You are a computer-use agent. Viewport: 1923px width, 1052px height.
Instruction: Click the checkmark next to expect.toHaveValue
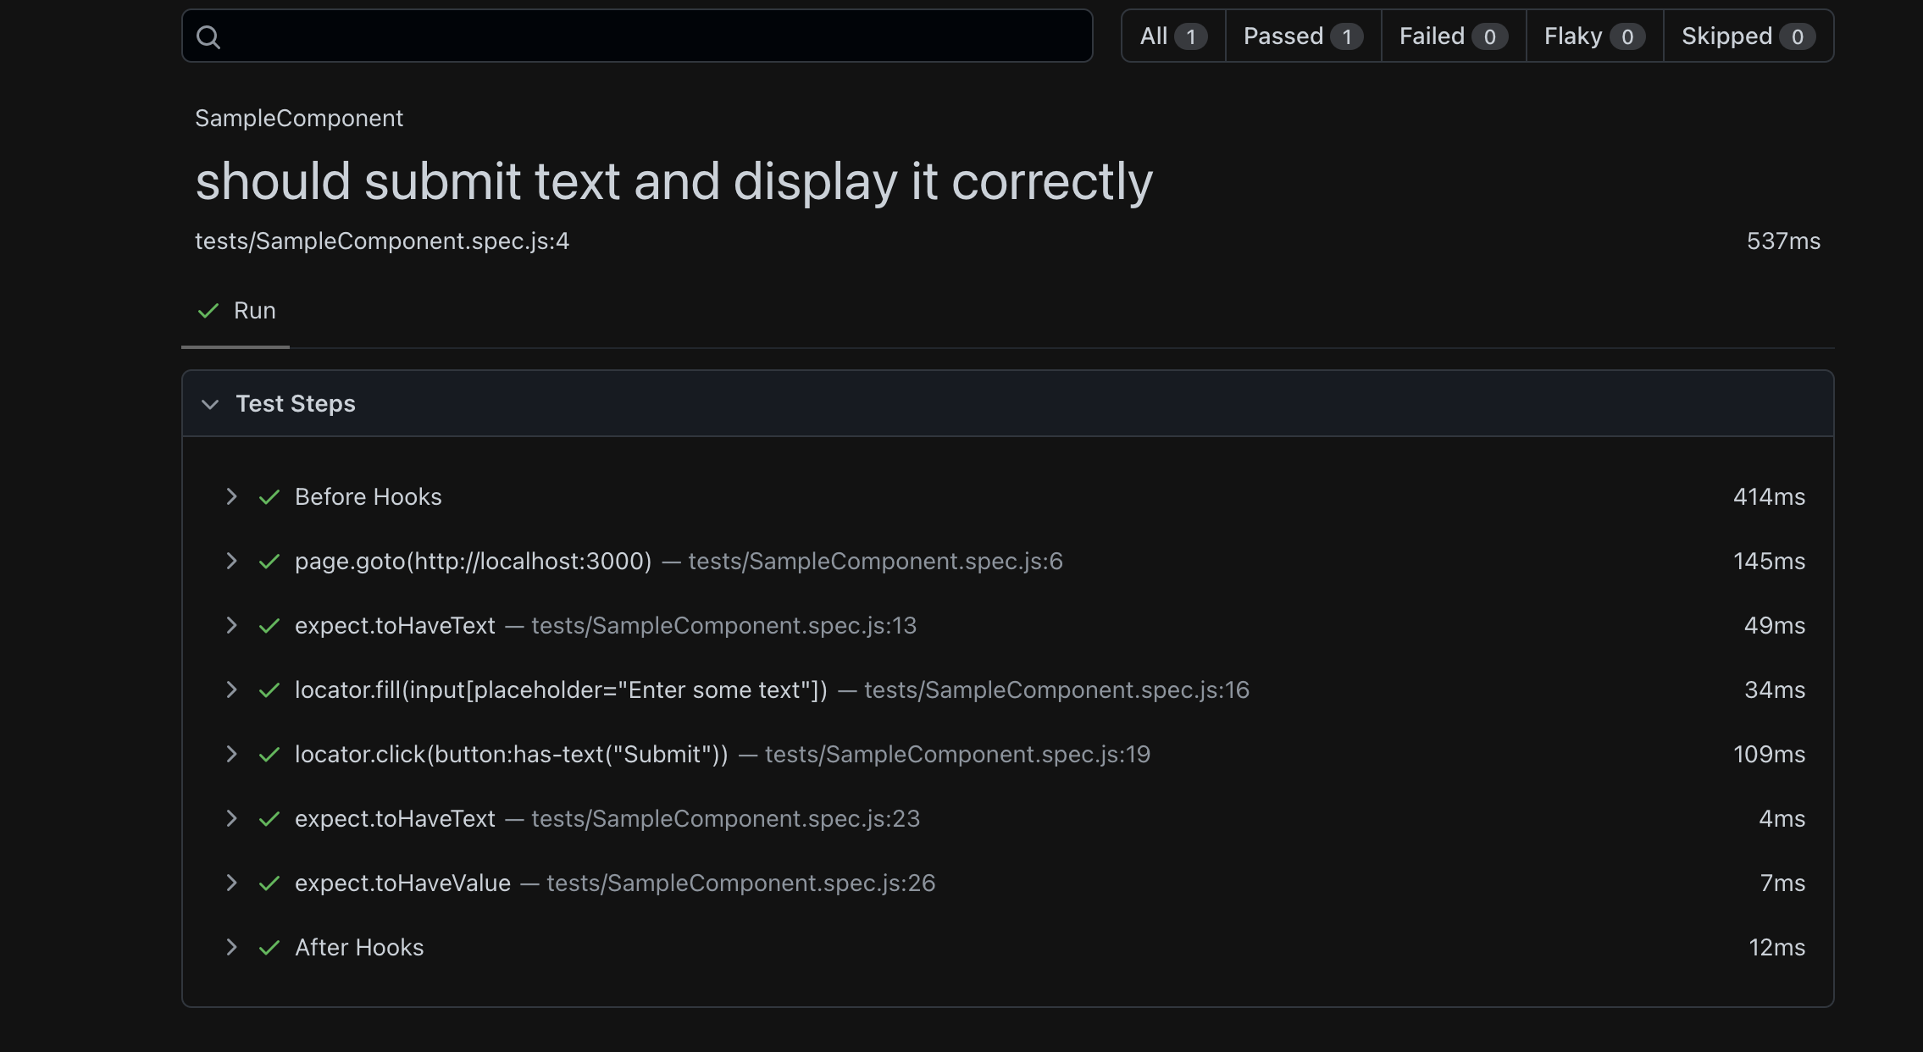click(x=269, y=883)
